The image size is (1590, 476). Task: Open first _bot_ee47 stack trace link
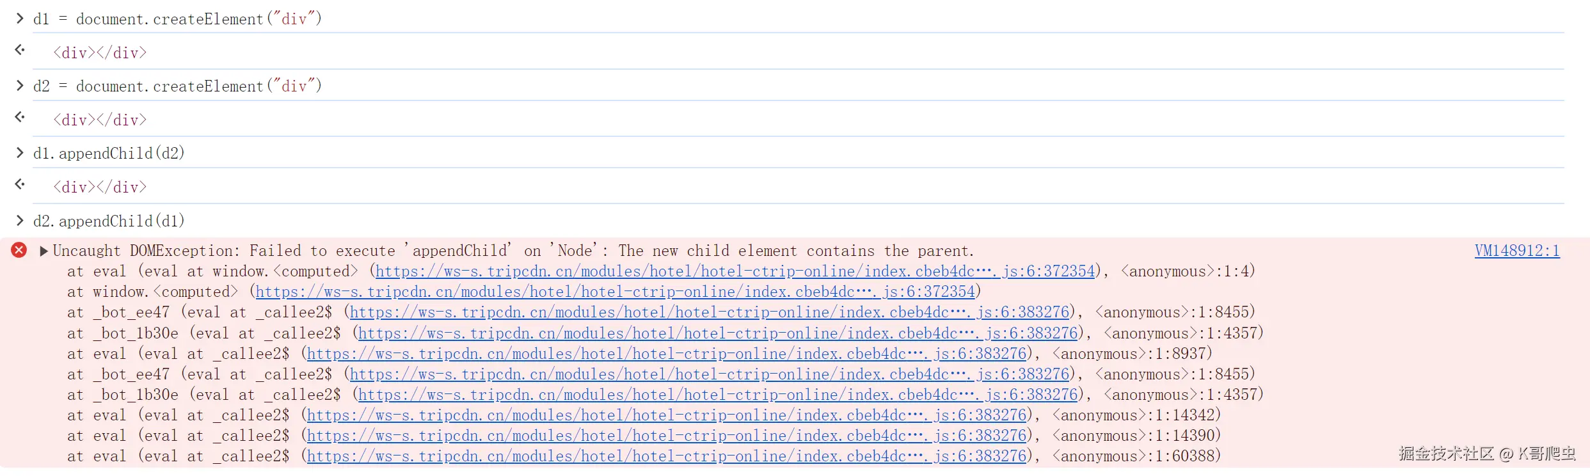(709, 312)
